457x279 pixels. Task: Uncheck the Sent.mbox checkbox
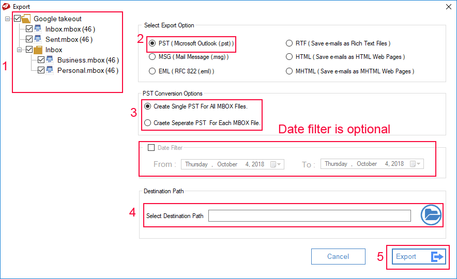(29, 39)
